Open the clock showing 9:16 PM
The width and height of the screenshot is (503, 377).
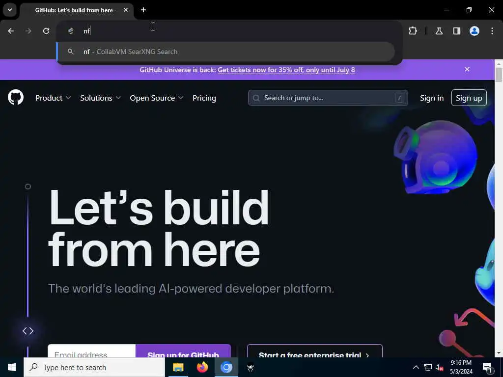[461, 367]
